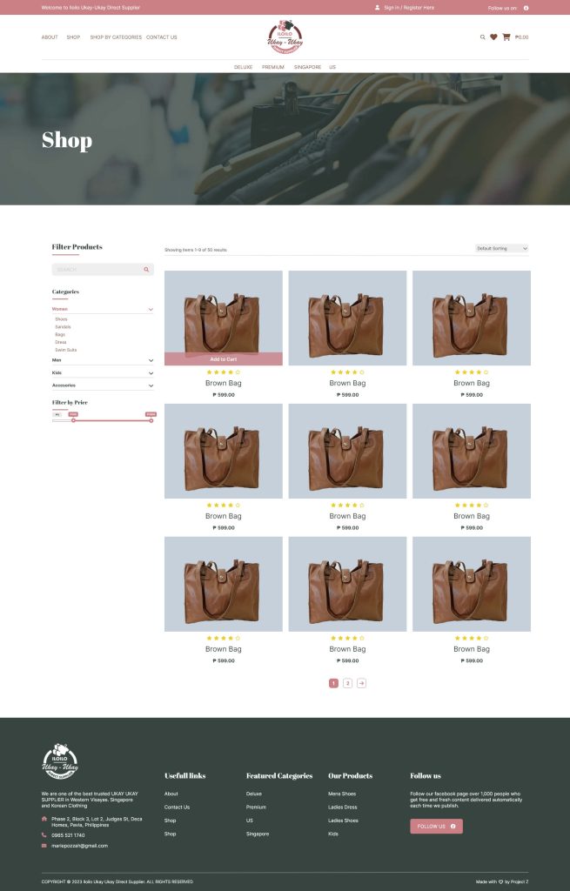Viewport: 570px width, 891px height.
Task: Open the shopping cart icon
Action: (x=506, y=37)
